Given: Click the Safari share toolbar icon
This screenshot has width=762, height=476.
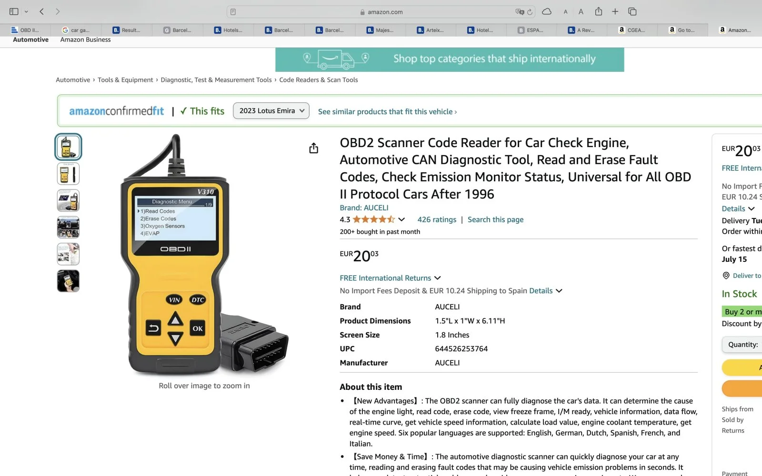Looking at the screenshot, I should (598, 11).
